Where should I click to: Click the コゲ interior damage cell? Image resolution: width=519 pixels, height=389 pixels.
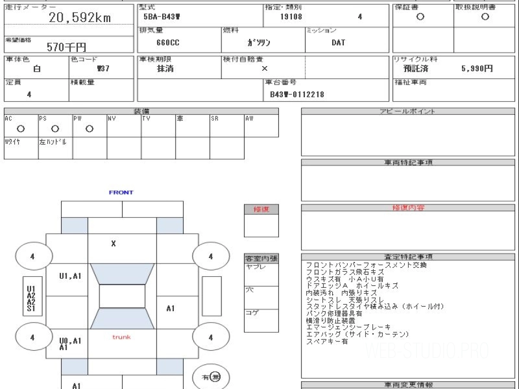[261, 321]
